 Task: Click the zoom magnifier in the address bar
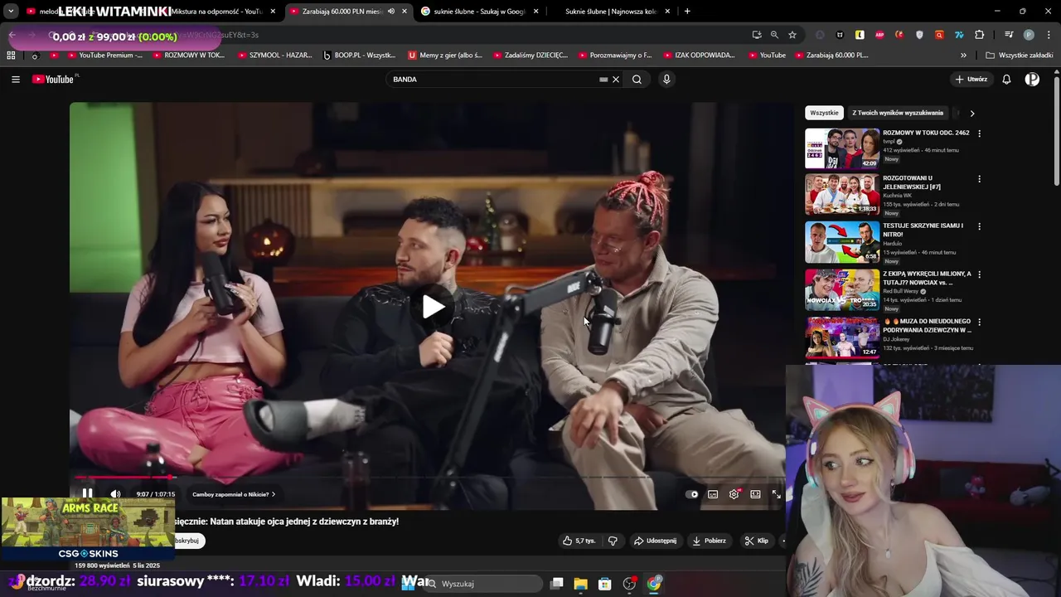774,35
